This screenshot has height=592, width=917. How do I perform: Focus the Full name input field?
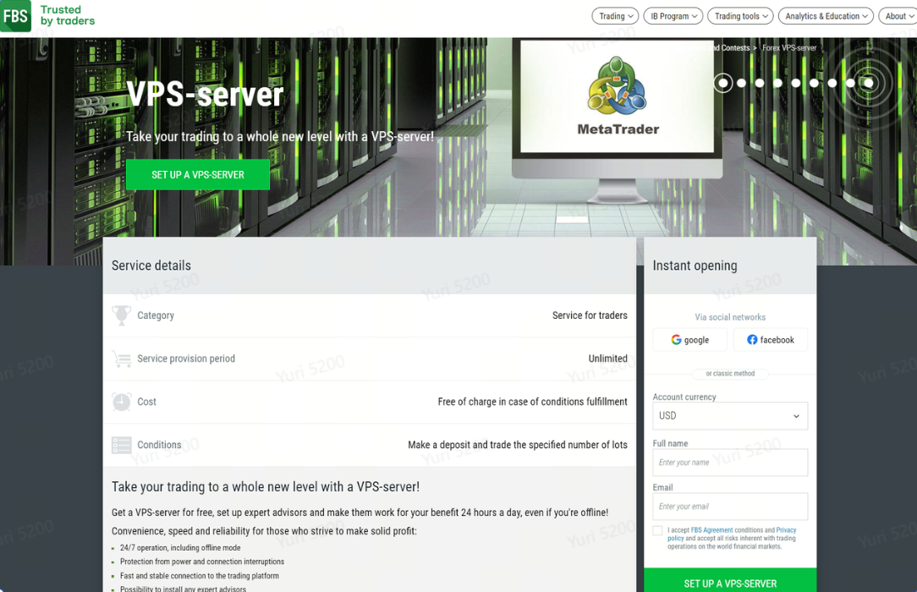[730, 463]
